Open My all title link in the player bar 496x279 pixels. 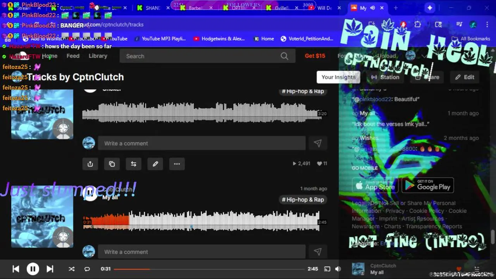[377, 272]
